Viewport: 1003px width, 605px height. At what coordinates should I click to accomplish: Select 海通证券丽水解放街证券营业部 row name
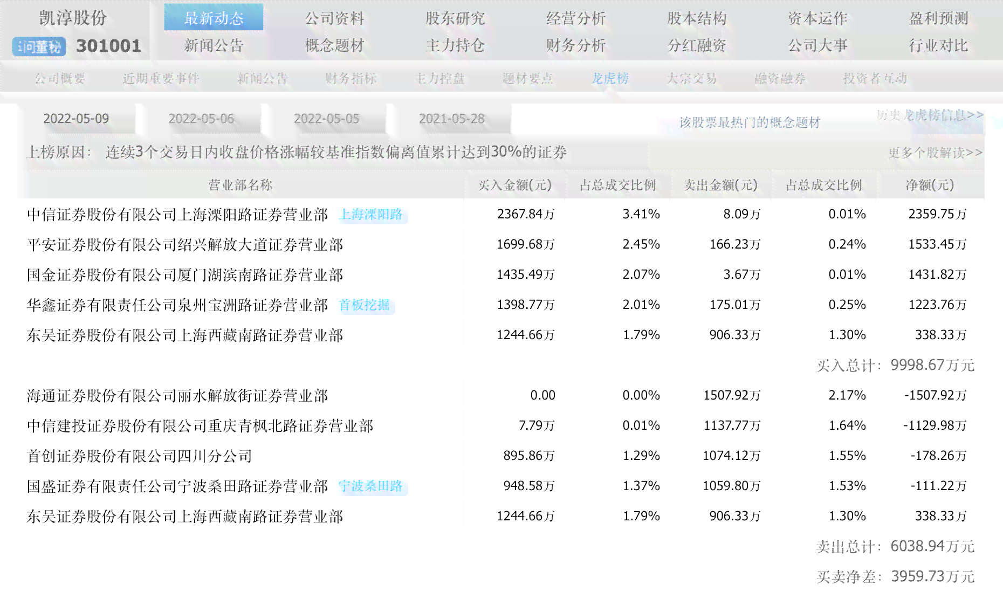click(177, 396)
